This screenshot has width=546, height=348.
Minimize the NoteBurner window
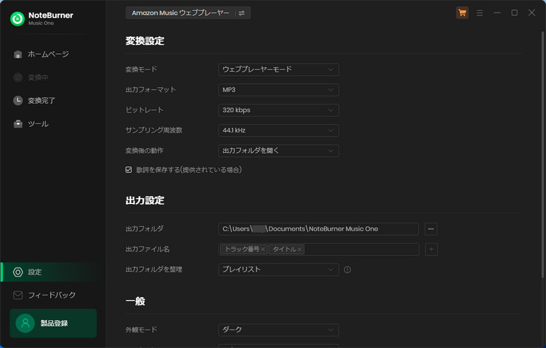497,13
